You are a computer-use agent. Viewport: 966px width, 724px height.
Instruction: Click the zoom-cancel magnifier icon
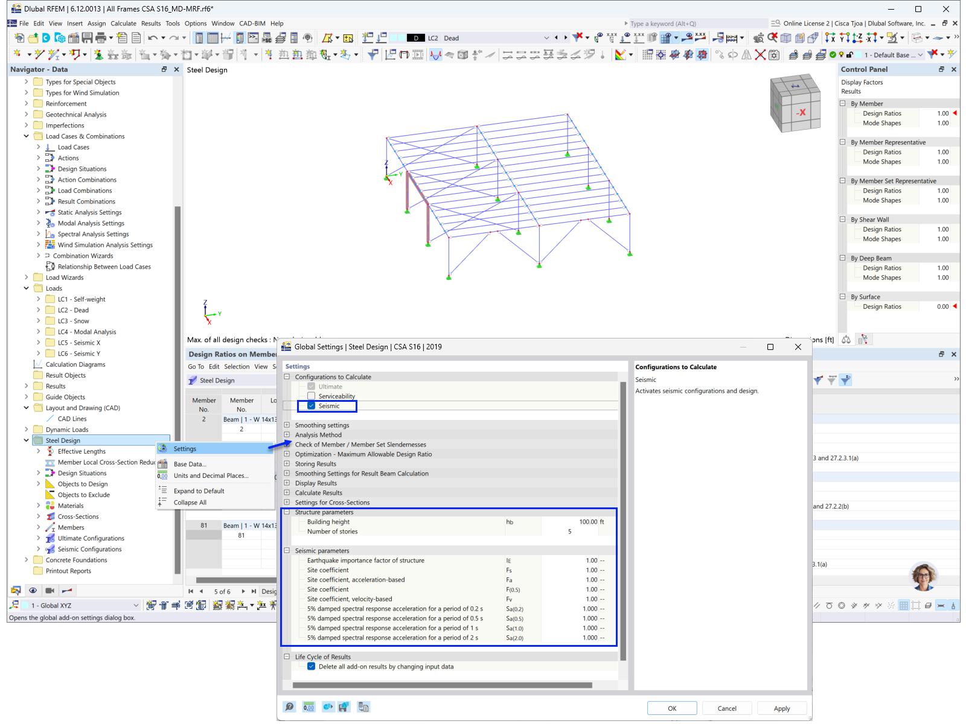coord(772,38)
